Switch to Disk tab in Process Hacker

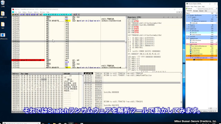coord(206,11)
